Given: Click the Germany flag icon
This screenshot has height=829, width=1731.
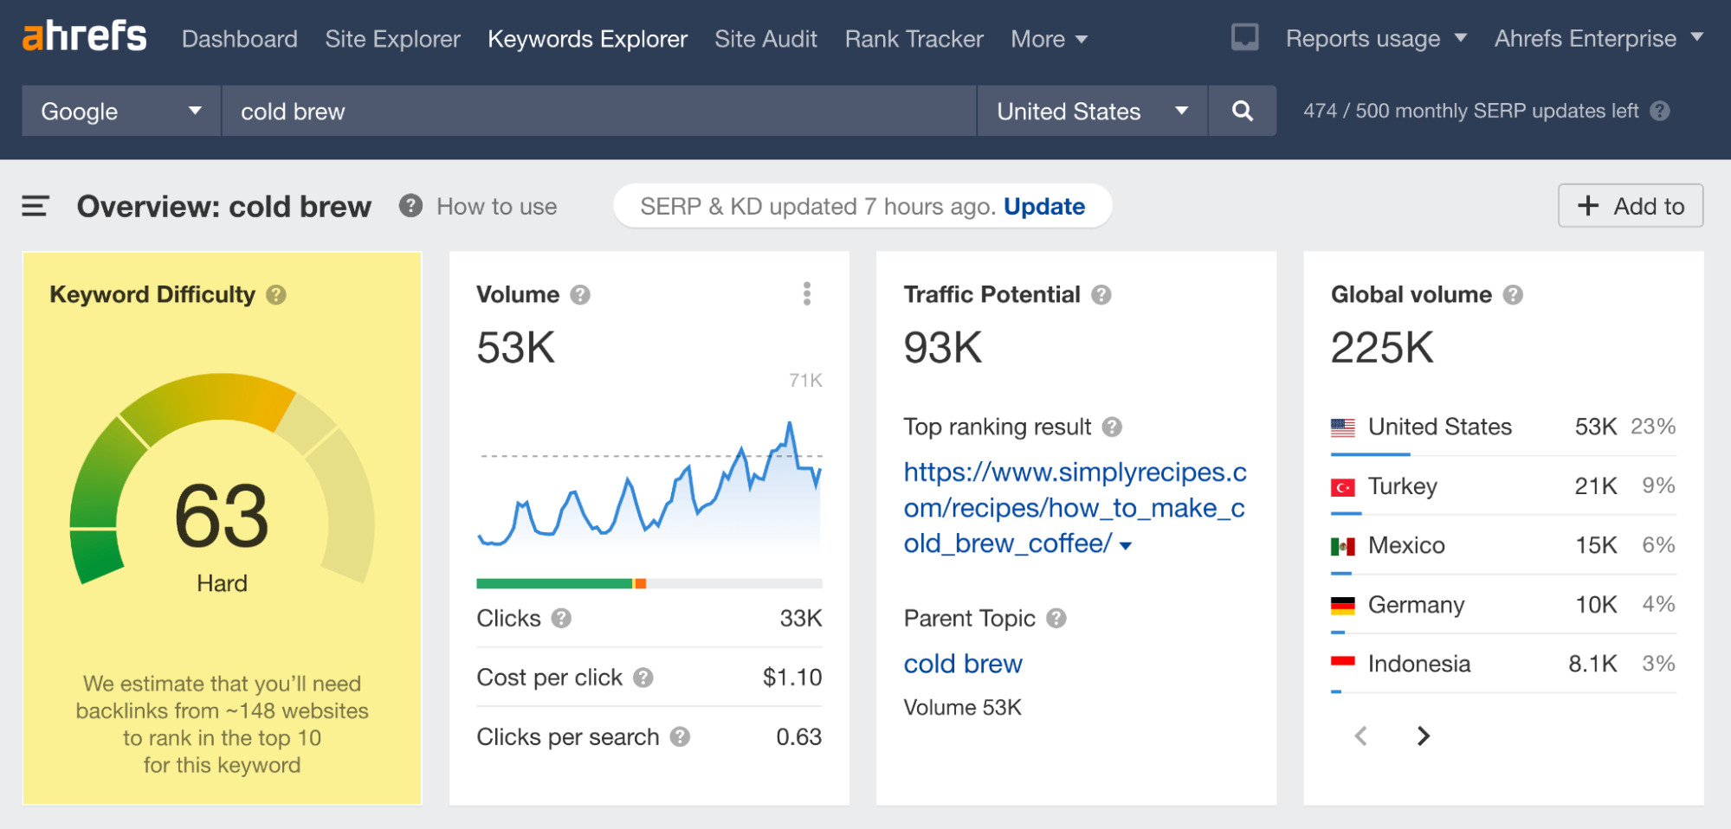Looking at the screenshot, I should 1343,605.
